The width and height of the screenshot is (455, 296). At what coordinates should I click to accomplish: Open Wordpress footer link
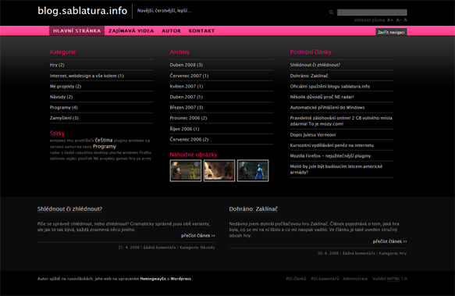(181, 279)
